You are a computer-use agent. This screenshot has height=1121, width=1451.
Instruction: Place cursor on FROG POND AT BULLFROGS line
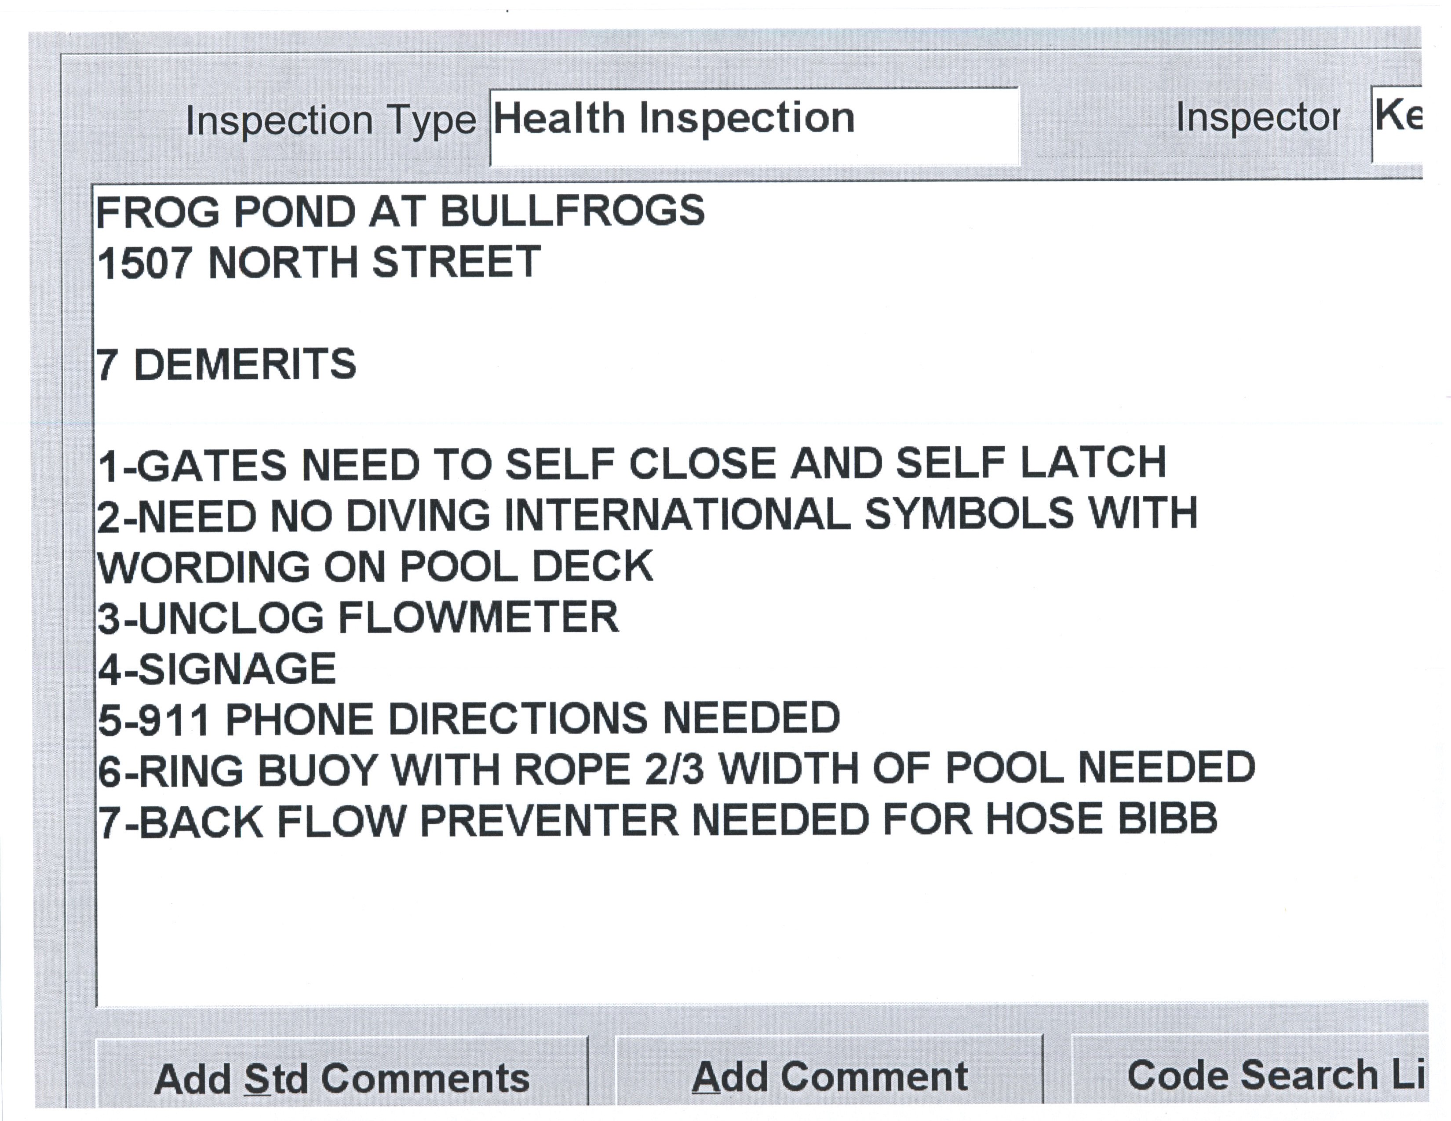pyautogui.click(x=400, y=212)
